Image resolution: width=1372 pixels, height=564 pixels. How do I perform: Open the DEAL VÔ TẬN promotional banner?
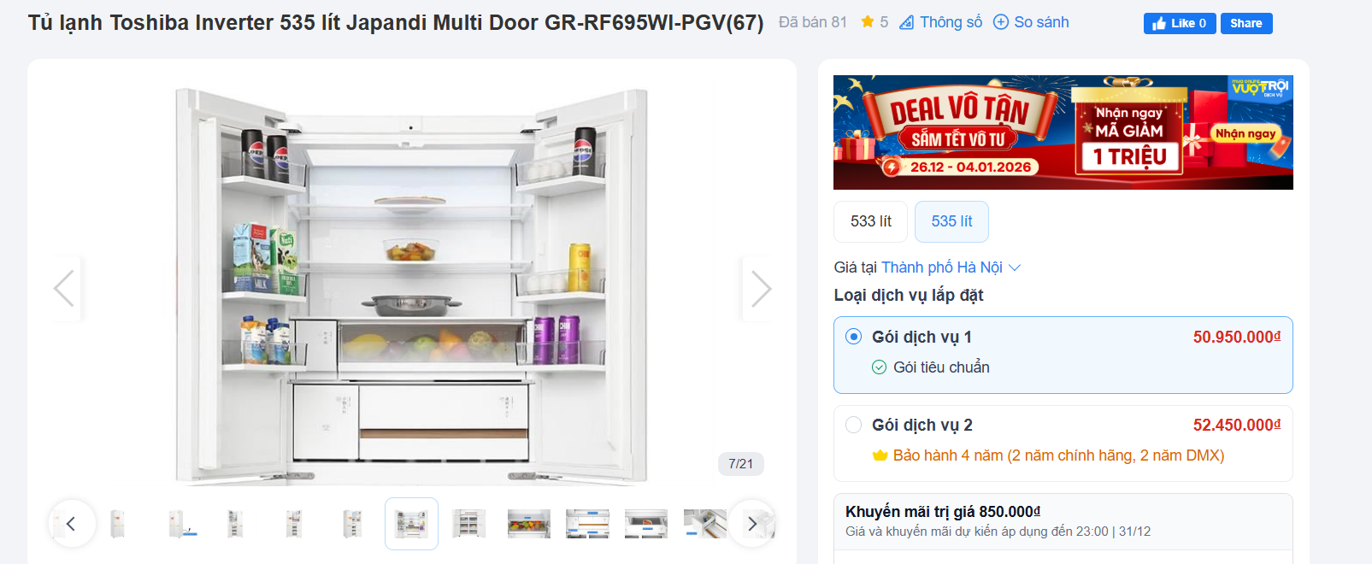[1063, 132]
